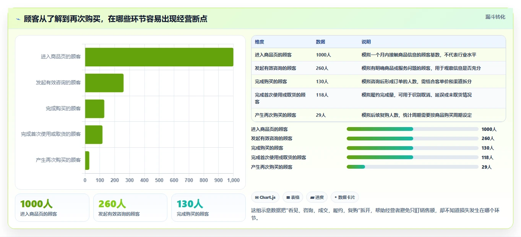
Task: Click the 260人 progress bar
Action: click(x=412, y=139)
